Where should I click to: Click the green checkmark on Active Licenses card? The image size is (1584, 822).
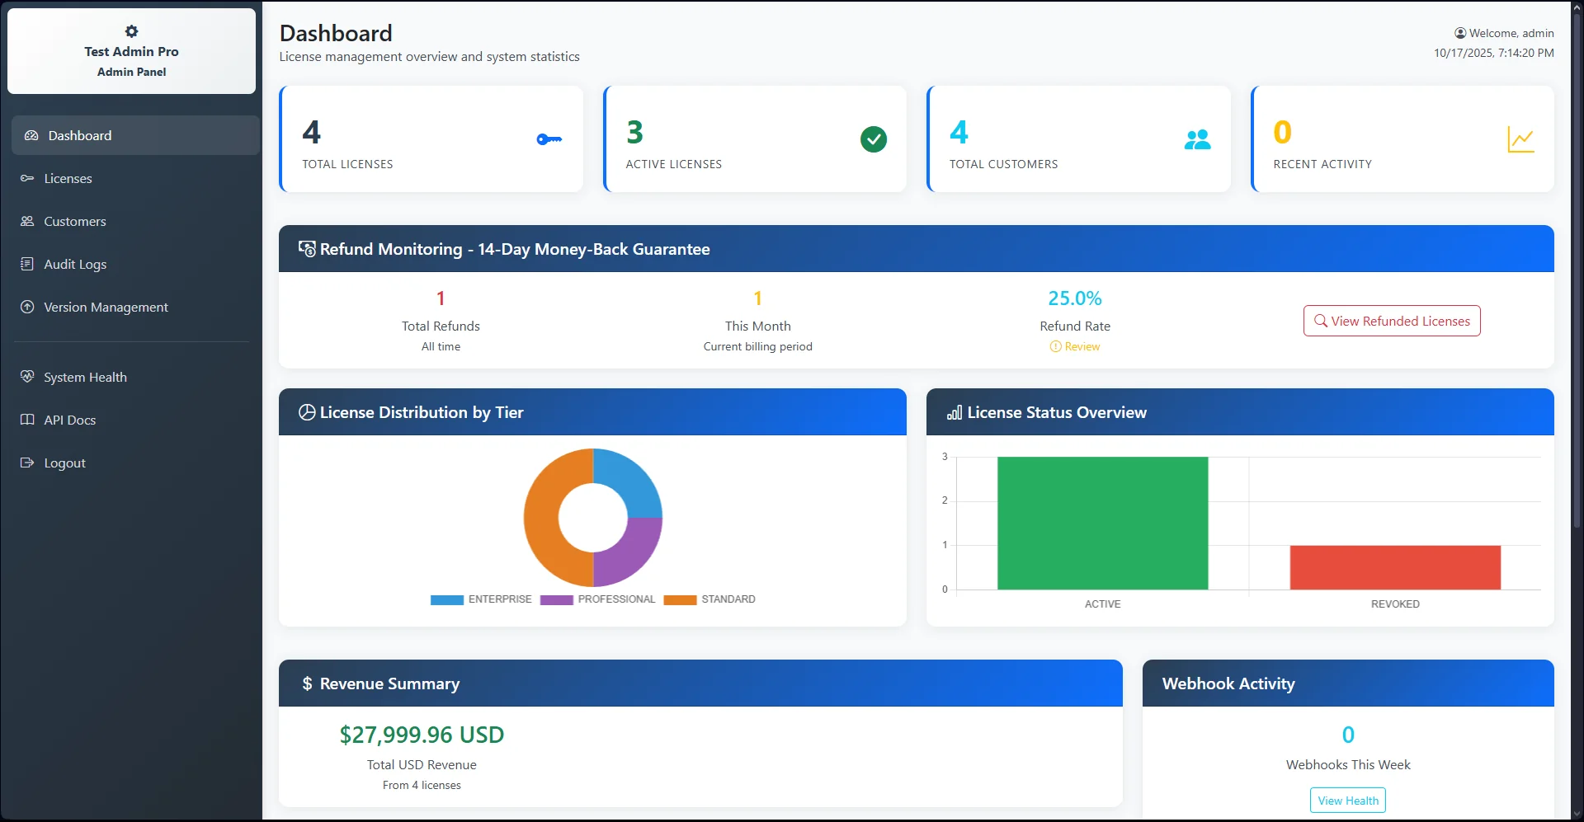[874, 139]
